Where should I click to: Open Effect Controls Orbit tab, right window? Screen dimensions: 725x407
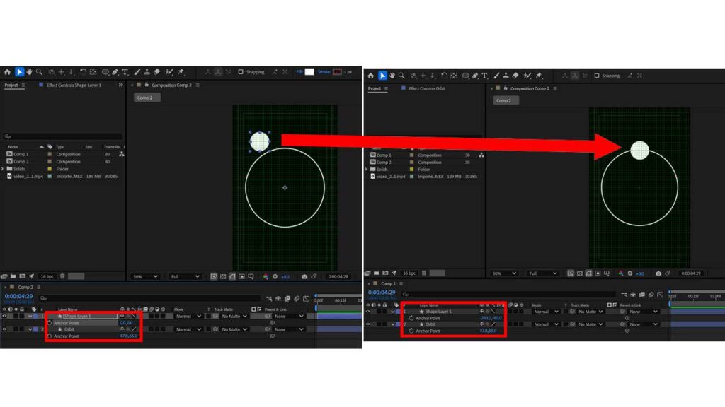click(427, 88)
